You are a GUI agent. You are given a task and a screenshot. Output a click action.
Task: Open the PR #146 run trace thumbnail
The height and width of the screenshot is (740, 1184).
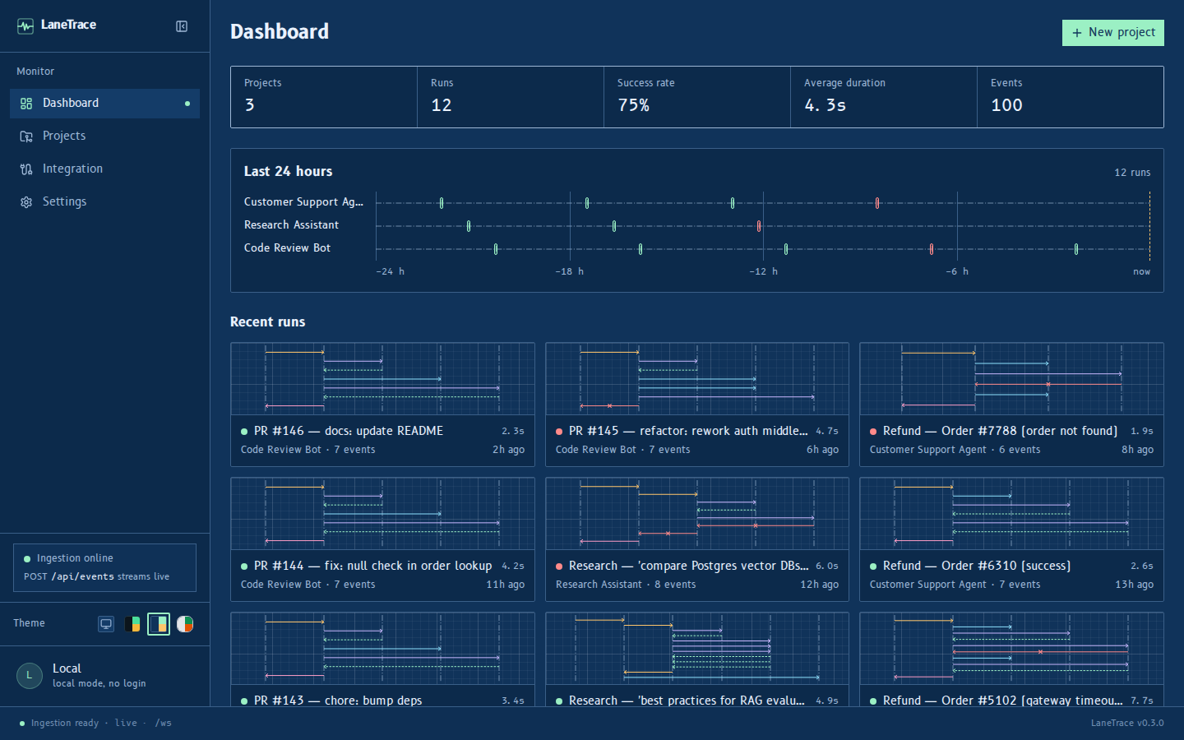click(x=382, y=379)
